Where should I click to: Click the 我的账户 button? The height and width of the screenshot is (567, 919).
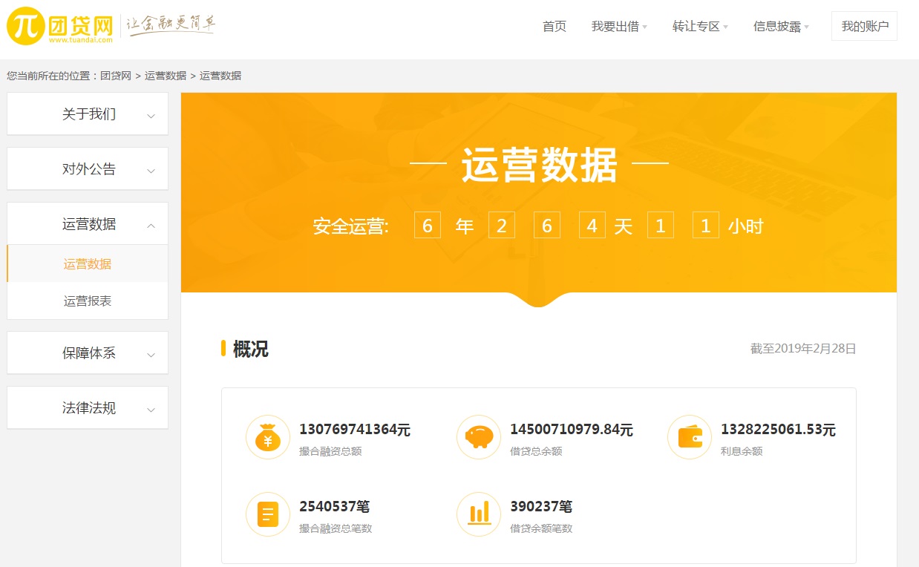[864, 25]
